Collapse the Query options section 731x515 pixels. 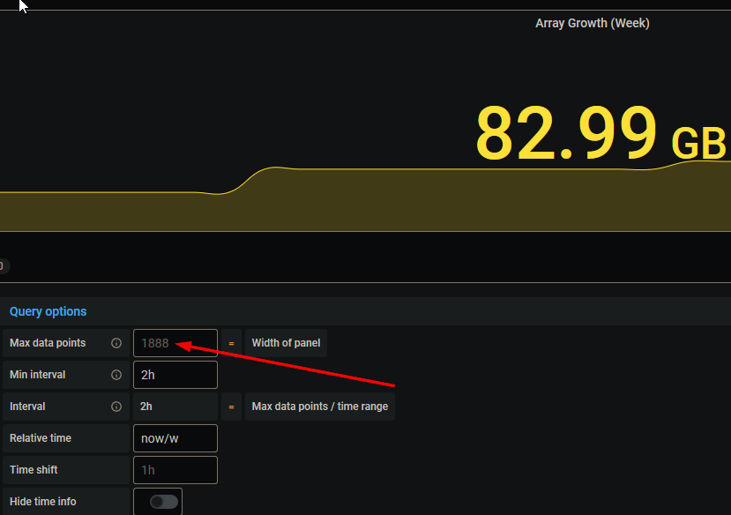point(48,311)
